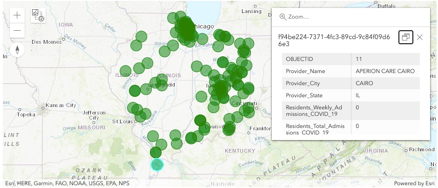Click the magnifier icon beside Zoom

click(x=283, y=17)
